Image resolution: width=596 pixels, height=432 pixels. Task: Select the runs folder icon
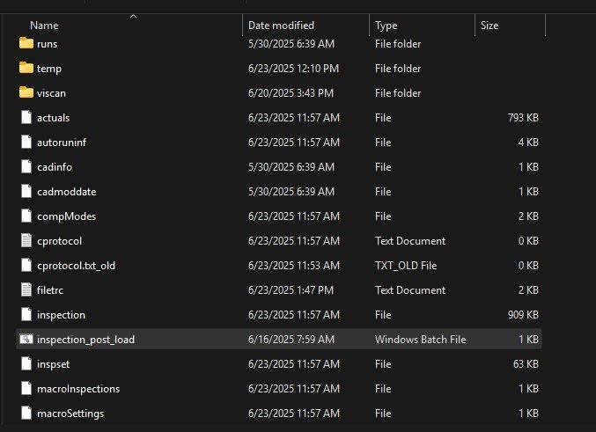click(26, 43)
